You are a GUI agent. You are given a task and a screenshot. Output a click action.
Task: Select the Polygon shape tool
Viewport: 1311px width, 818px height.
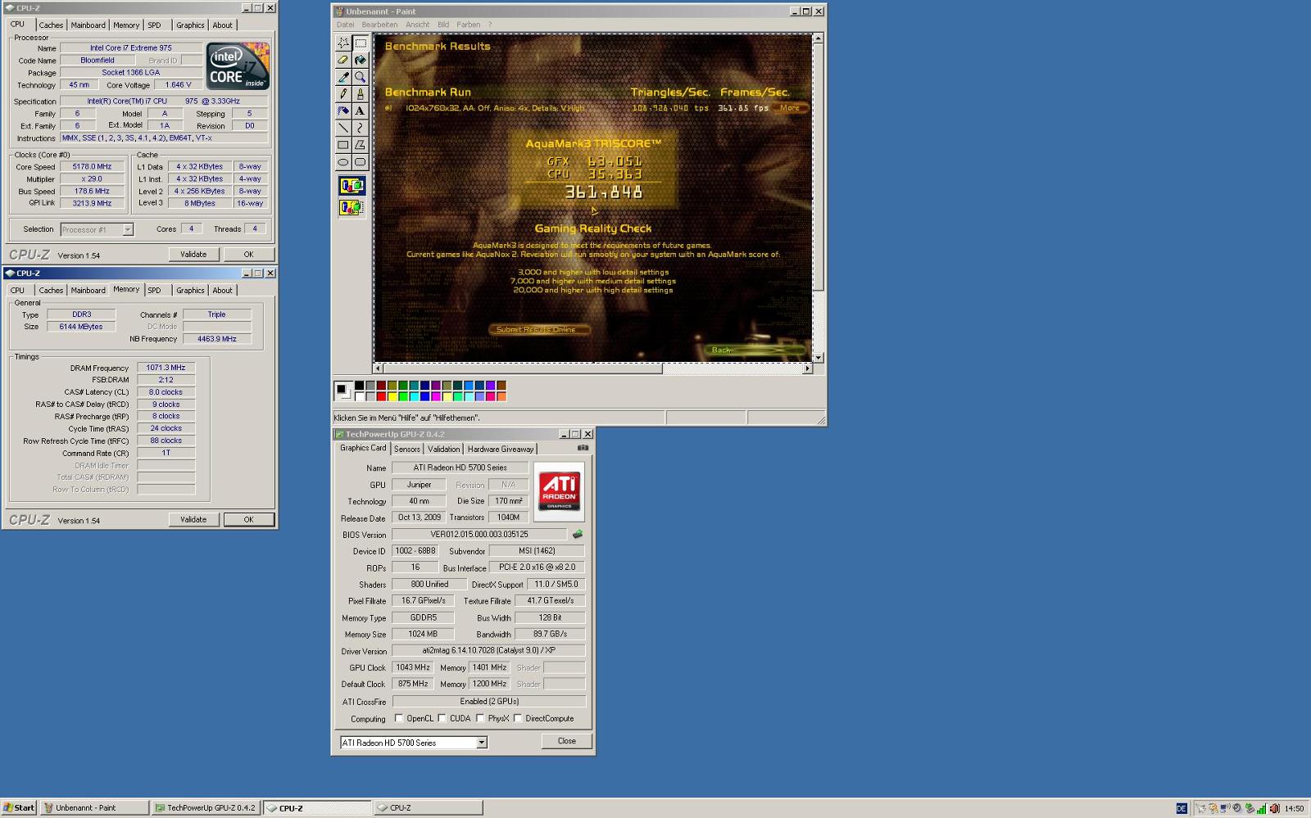point(360,145)
